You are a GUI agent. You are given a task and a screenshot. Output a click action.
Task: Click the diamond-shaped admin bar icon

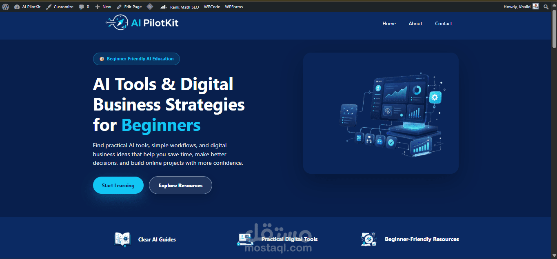[150, 7]
